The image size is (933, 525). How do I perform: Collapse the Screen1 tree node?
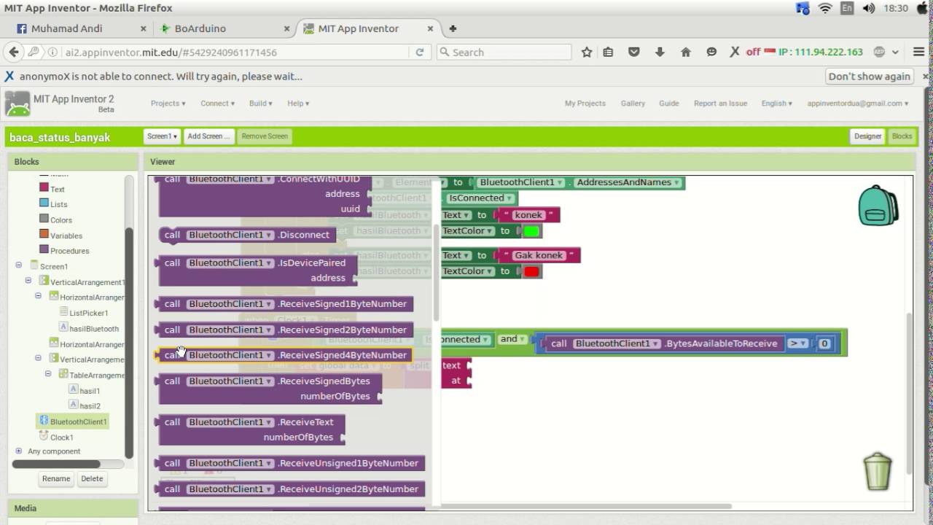point(19,265)
